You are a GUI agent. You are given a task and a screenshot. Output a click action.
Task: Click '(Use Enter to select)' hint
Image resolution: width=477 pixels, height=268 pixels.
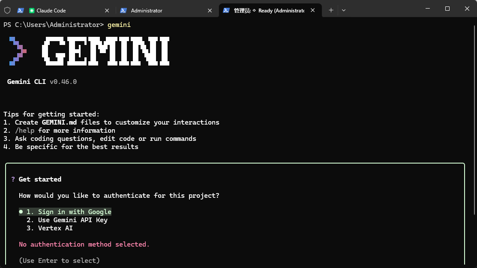click(59, 261)
